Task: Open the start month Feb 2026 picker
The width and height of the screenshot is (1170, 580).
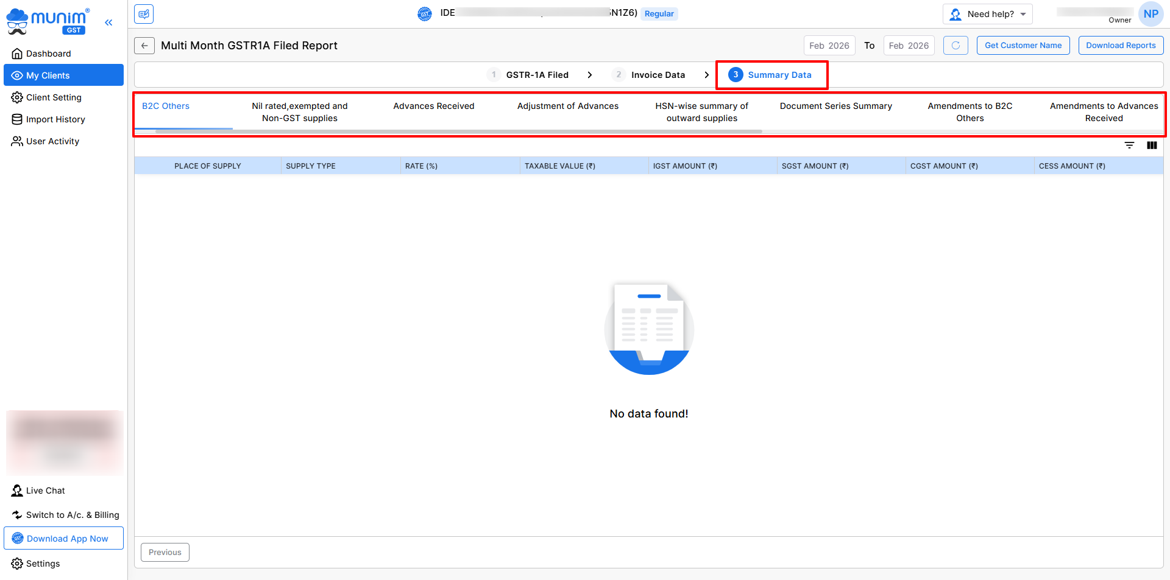Action: pyautogui.click(x=829, y=46)
